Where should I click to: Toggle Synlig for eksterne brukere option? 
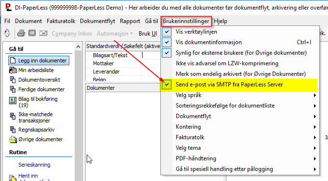240,53
